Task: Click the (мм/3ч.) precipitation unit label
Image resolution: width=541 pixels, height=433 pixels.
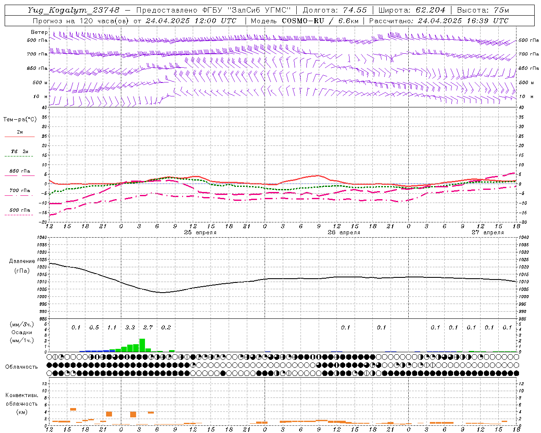Action: pyautogui.click(x=22, y=324)
